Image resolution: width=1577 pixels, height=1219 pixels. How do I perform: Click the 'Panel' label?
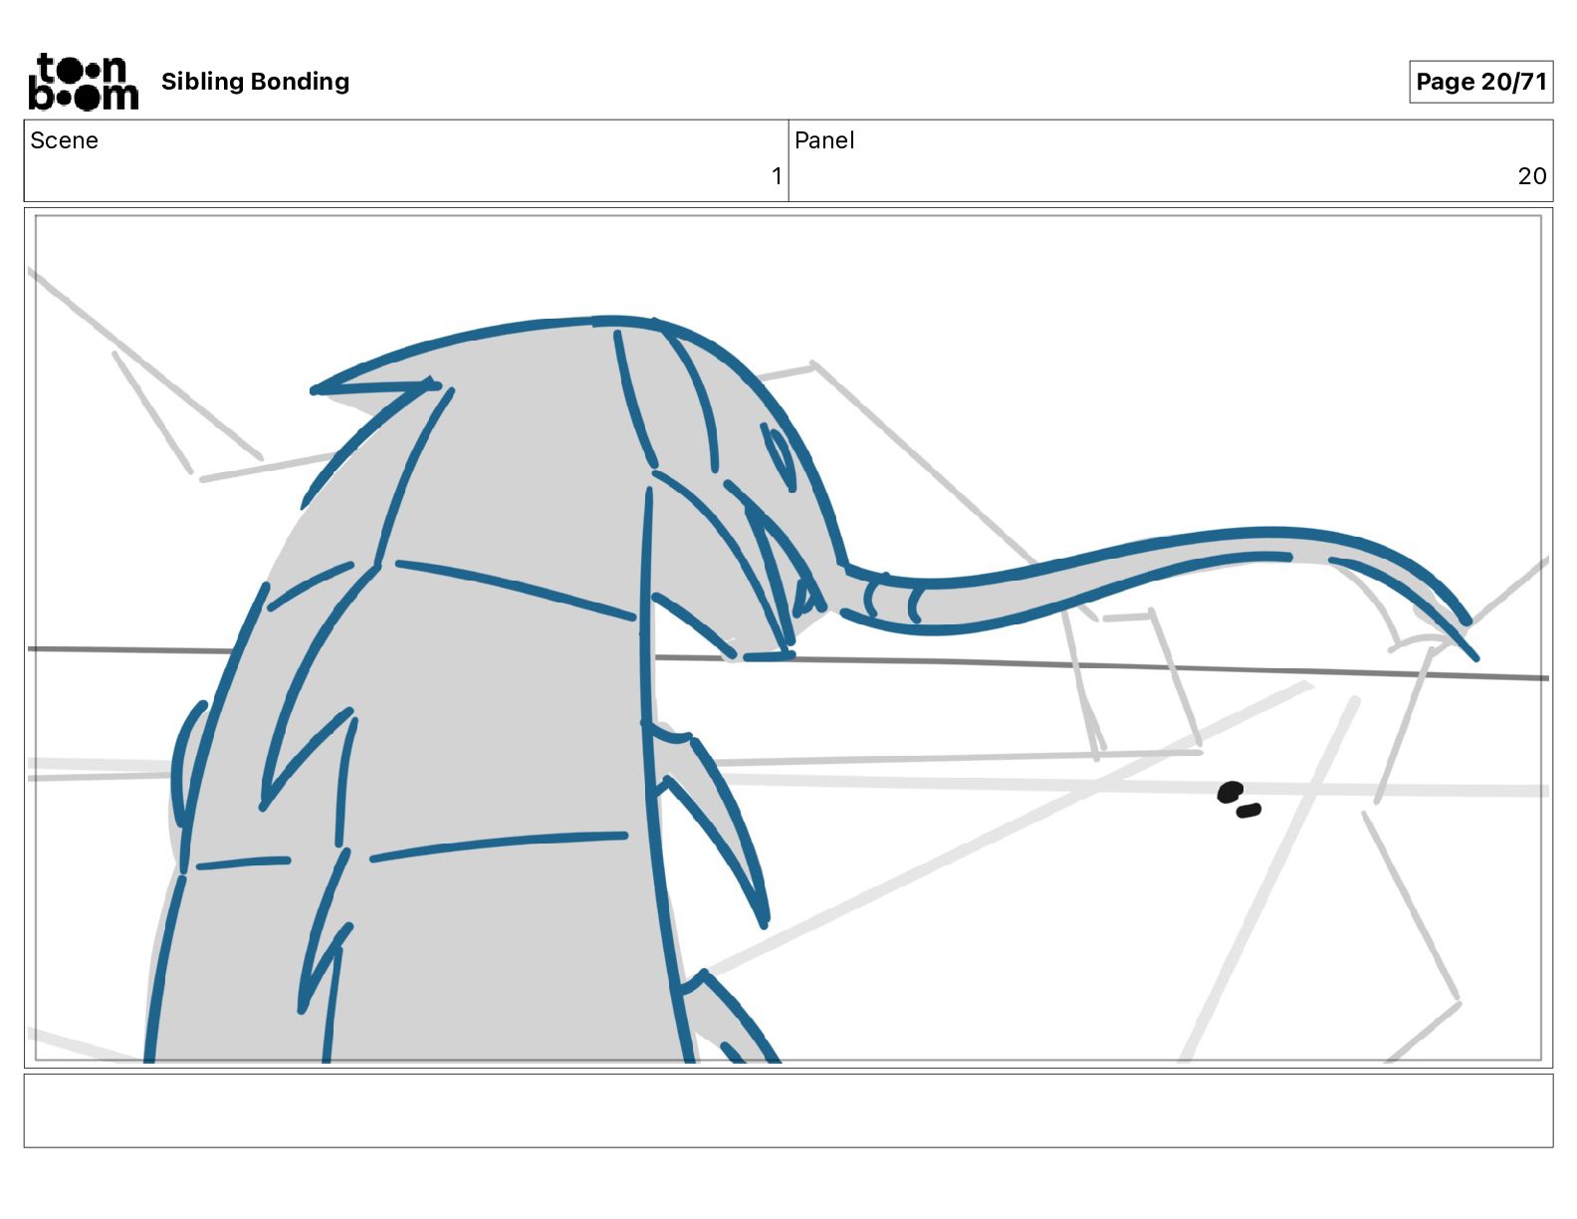point(824,140)
